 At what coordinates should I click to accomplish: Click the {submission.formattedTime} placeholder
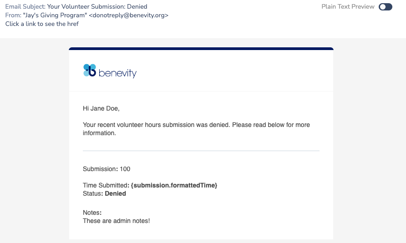(x=174, y=185)
